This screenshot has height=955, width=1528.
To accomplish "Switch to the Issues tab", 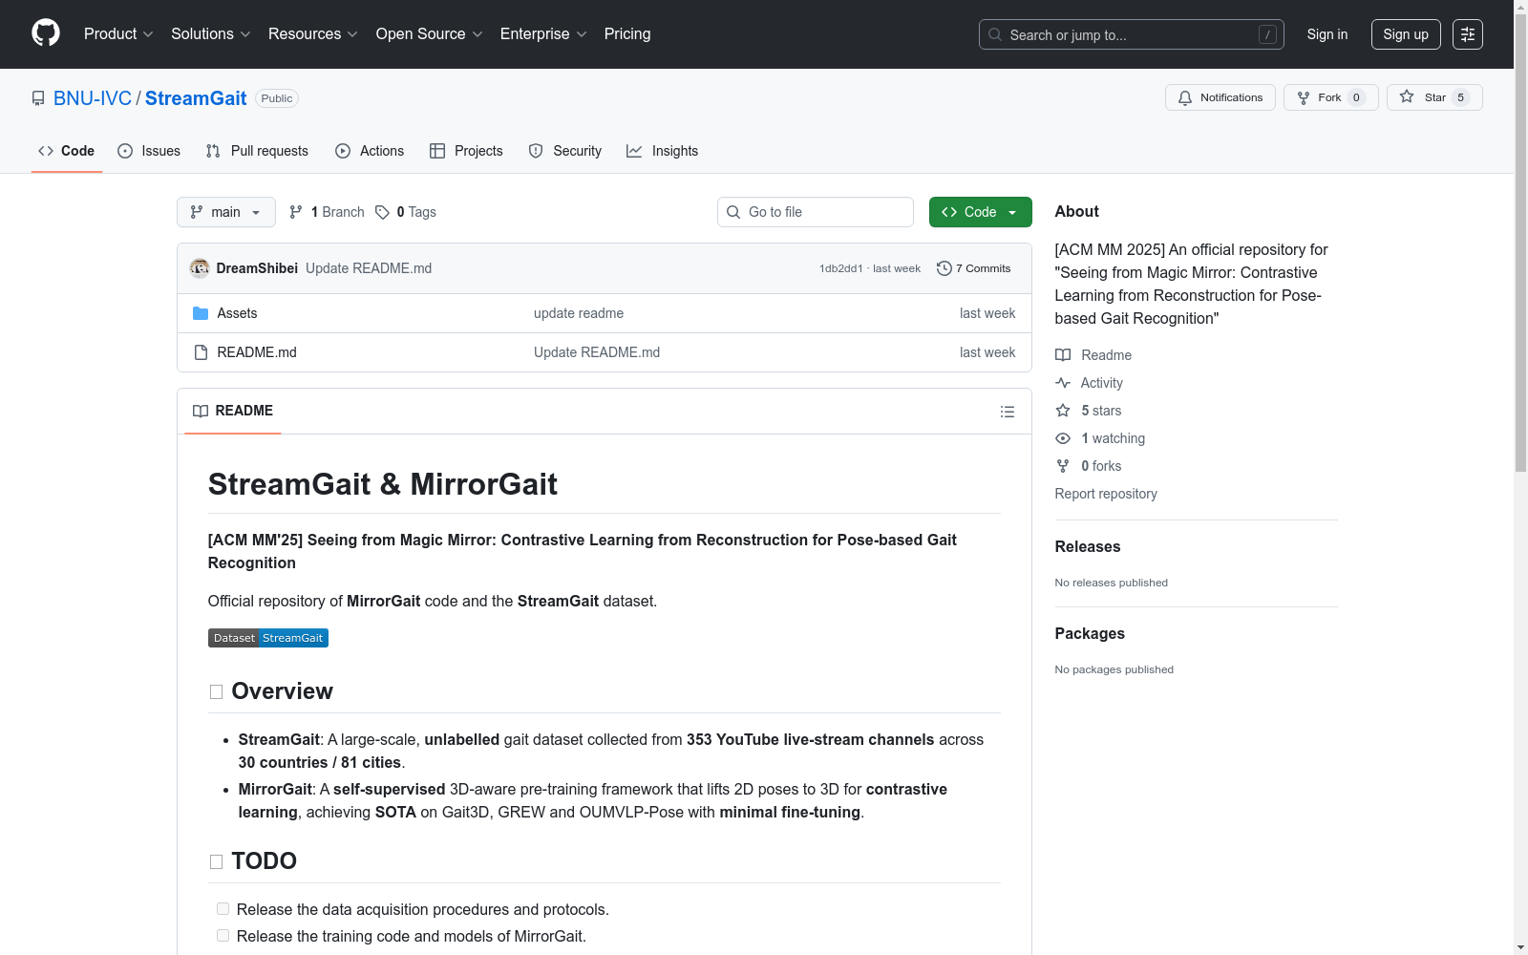I will point(149,151).
